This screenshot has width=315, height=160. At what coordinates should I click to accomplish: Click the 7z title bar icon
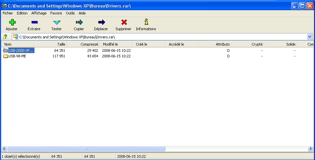(4, 6)
